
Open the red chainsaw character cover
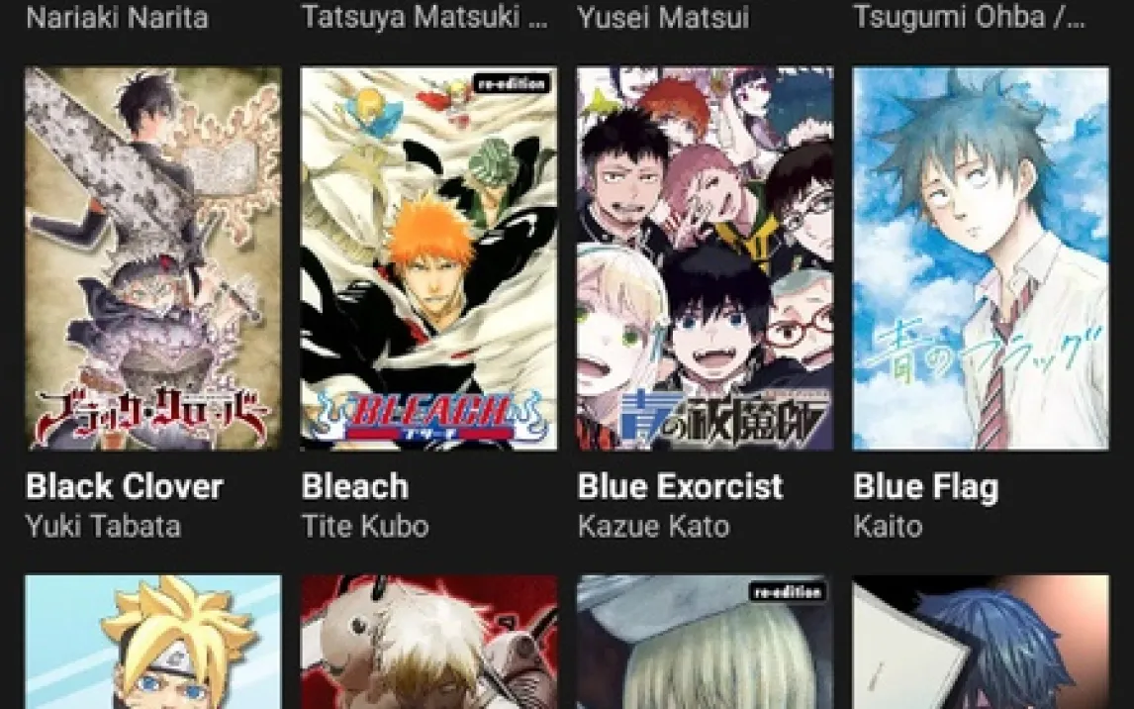pos(428,643)
